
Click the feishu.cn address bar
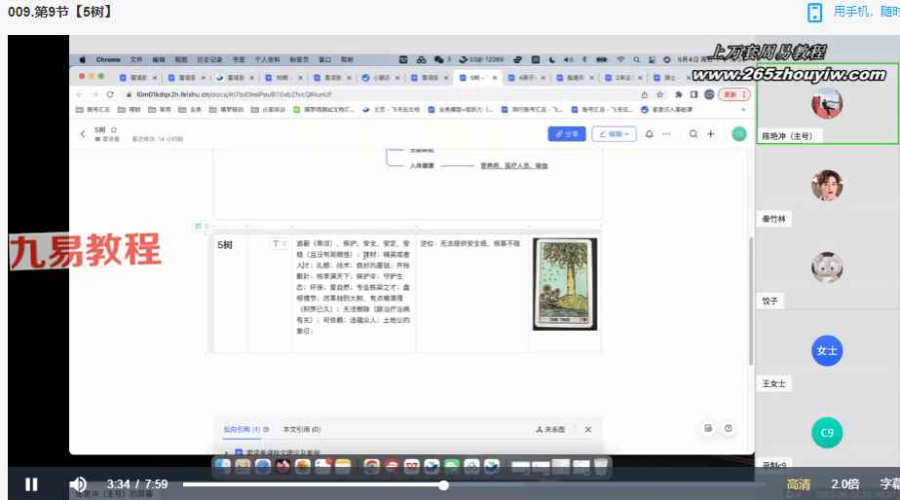379,94
